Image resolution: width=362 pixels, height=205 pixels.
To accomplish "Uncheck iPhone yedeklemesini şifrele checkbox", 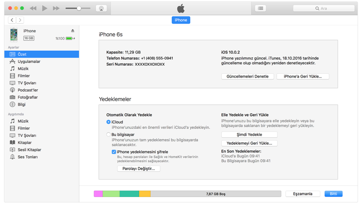I will pos(114,152).
